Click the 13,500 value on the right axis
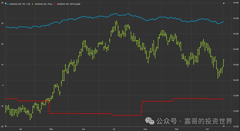Screen dimensions: 240x131 236,96
